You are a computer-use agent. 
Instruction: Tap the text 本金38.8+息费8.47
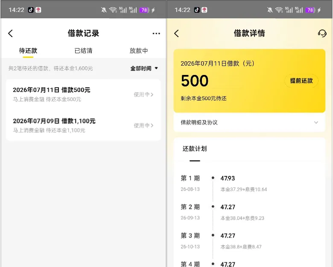[241, 247]
